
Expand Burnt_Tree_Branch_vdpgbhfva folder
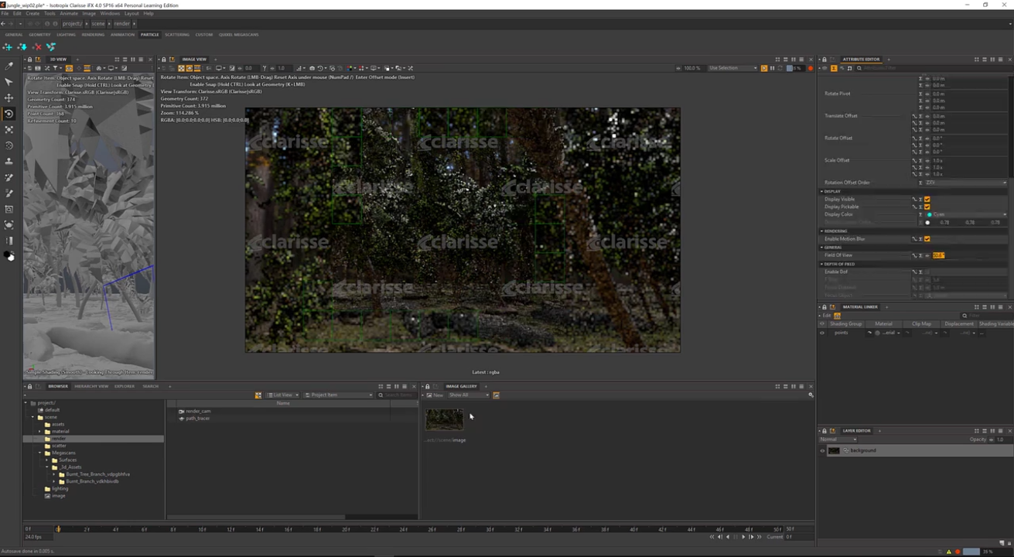[54, 474]
